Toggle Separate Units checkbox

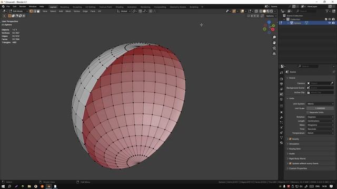coord(308,112)
